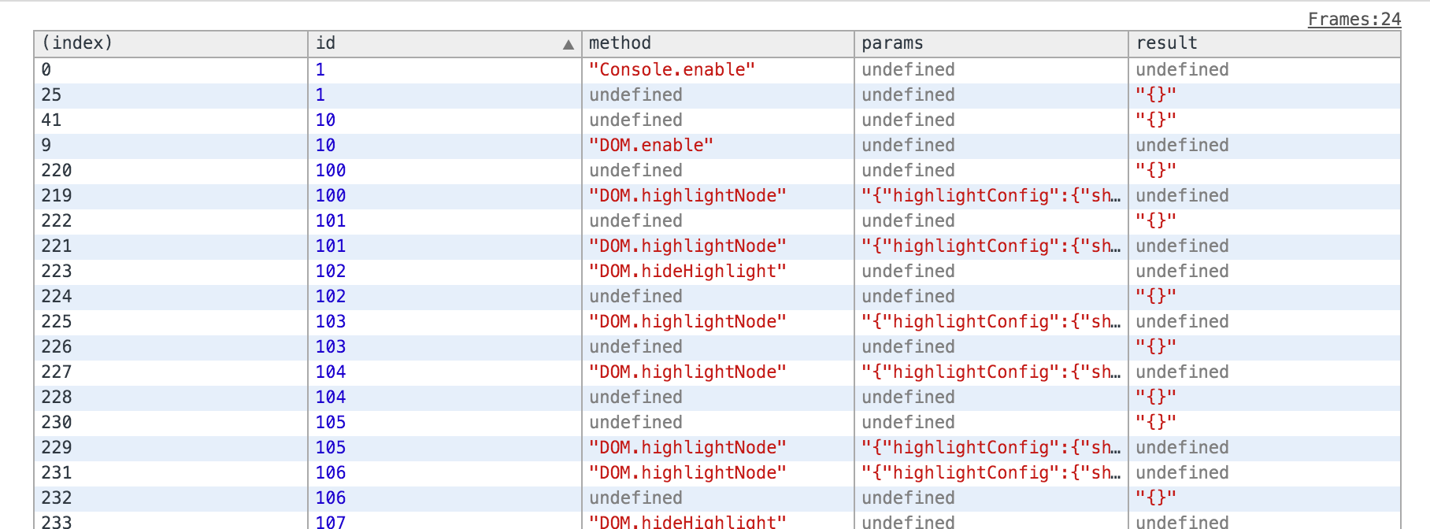Viewport: 1430px width, 529px height.
Task: Click id 106 in index 232 row
Action: [x=331, y=498]
